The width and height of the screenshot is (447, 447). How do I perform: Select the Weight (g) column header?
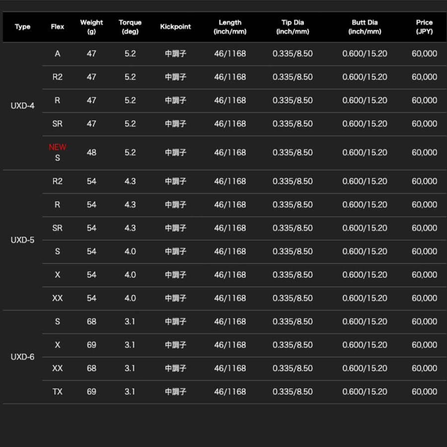(91, 27)
